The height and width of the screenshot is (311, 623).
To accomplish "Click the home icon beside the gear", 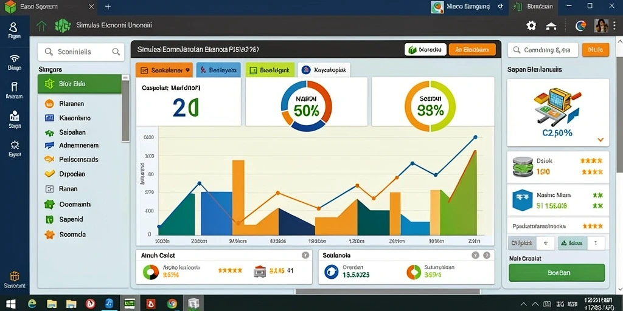I will 551,26.
